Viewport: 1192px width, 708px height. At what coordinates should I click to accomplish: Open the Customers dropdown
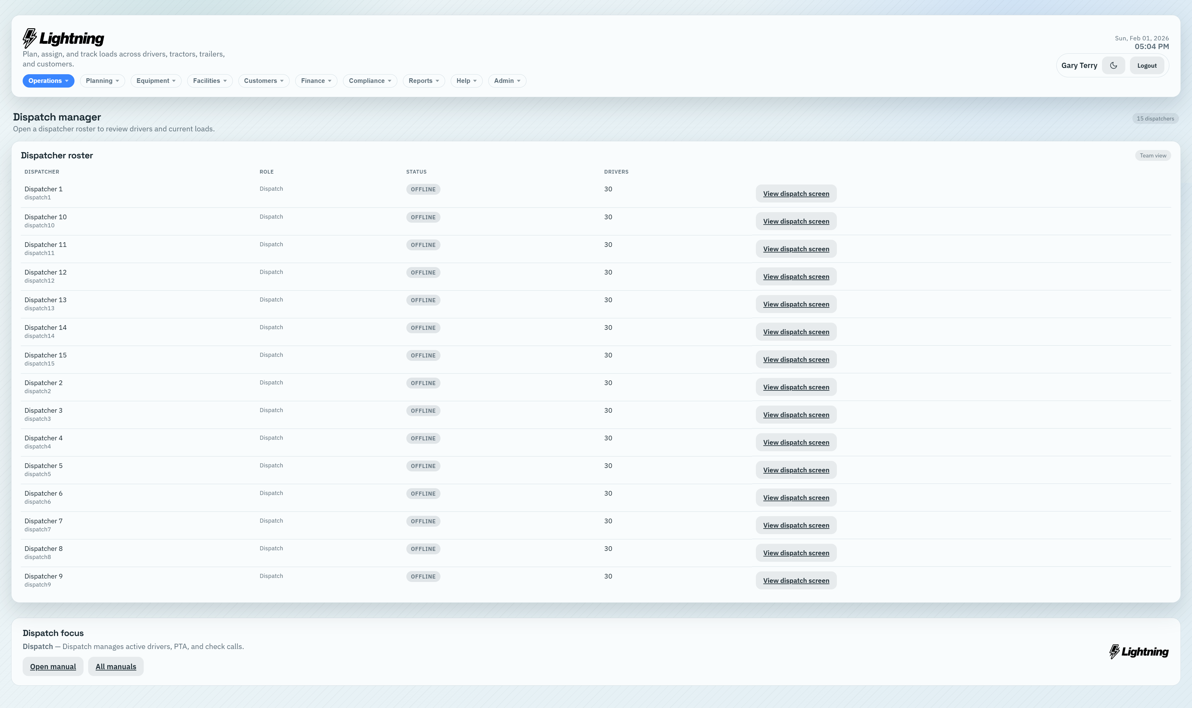[x=263, y=81]
